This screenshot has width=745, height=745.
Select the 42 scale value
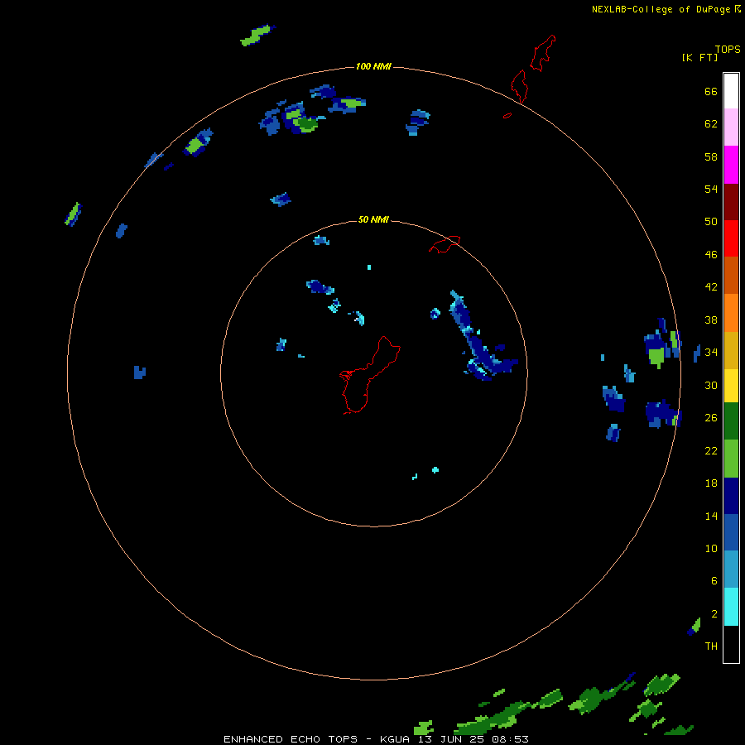(711, 287)
